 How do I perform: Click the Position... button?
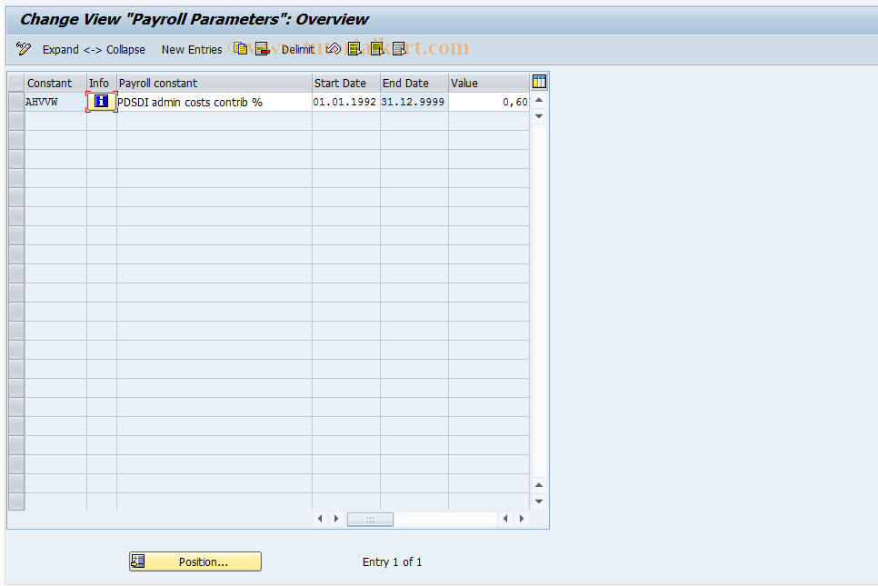(195, 561)
